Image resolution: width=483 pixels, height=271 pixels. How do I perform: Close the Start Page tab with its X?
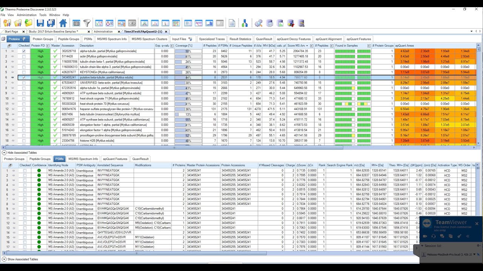(x=23, y=32)
